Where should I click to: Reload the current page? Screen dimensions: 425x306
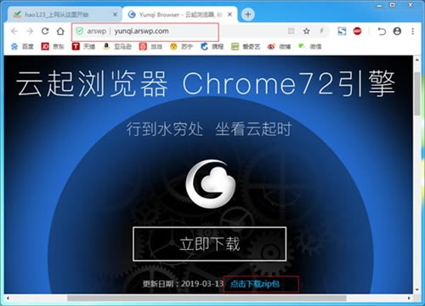[45, 31]
